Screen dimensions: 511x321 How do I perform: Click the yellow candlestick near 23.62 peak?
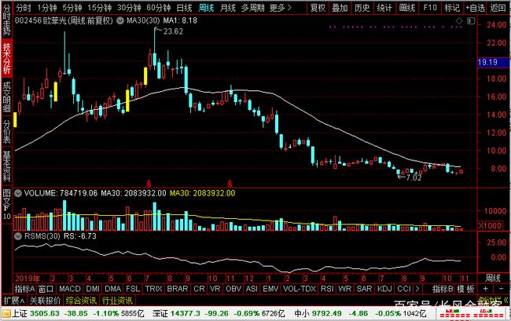pyautogui.click(x=145, y=75)
